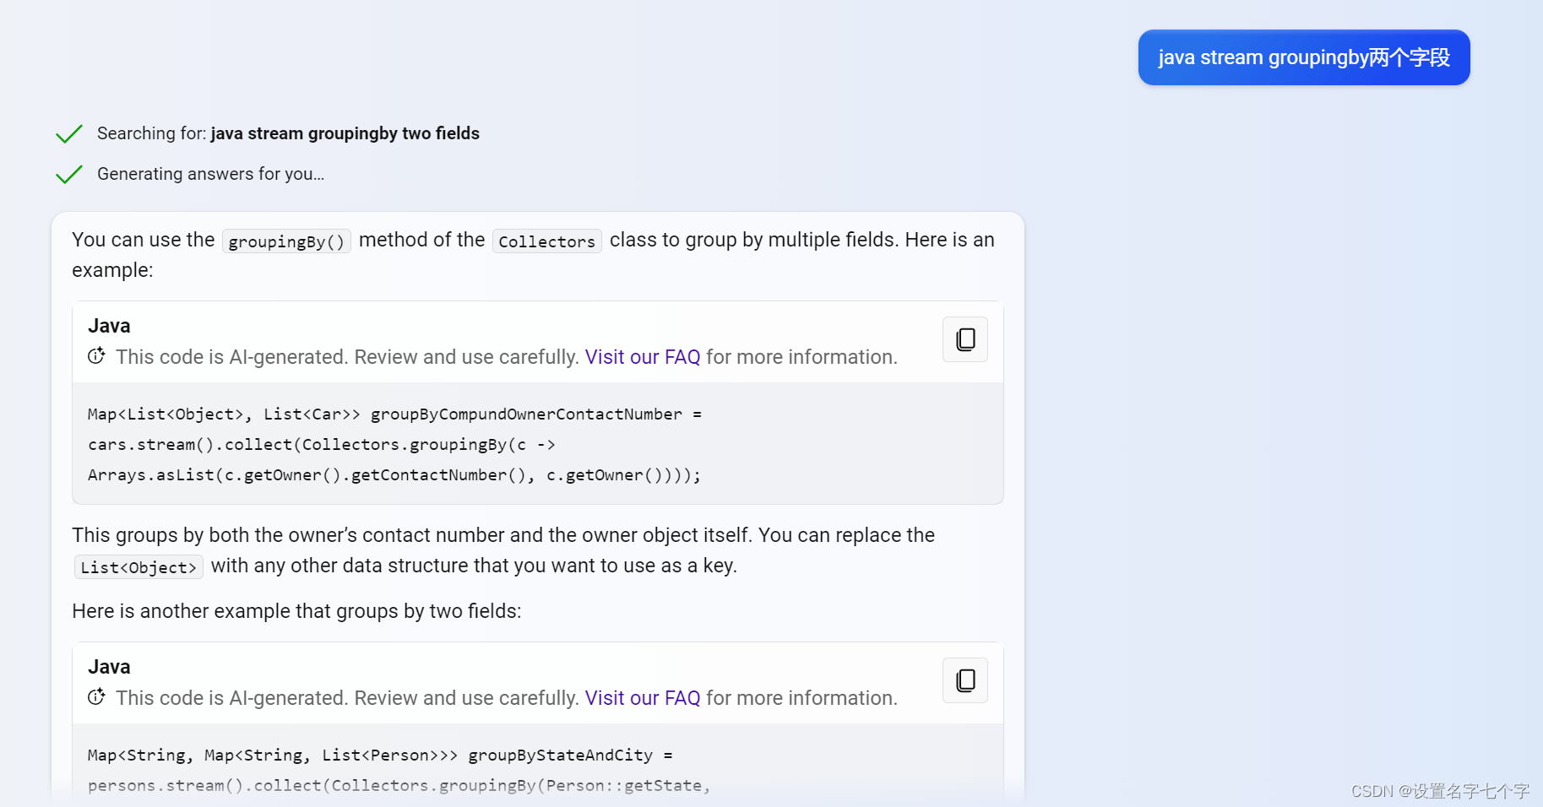Click the List<Object> inline code chip
This screenshot has width=1543, height=807.
tap(139, 567)
